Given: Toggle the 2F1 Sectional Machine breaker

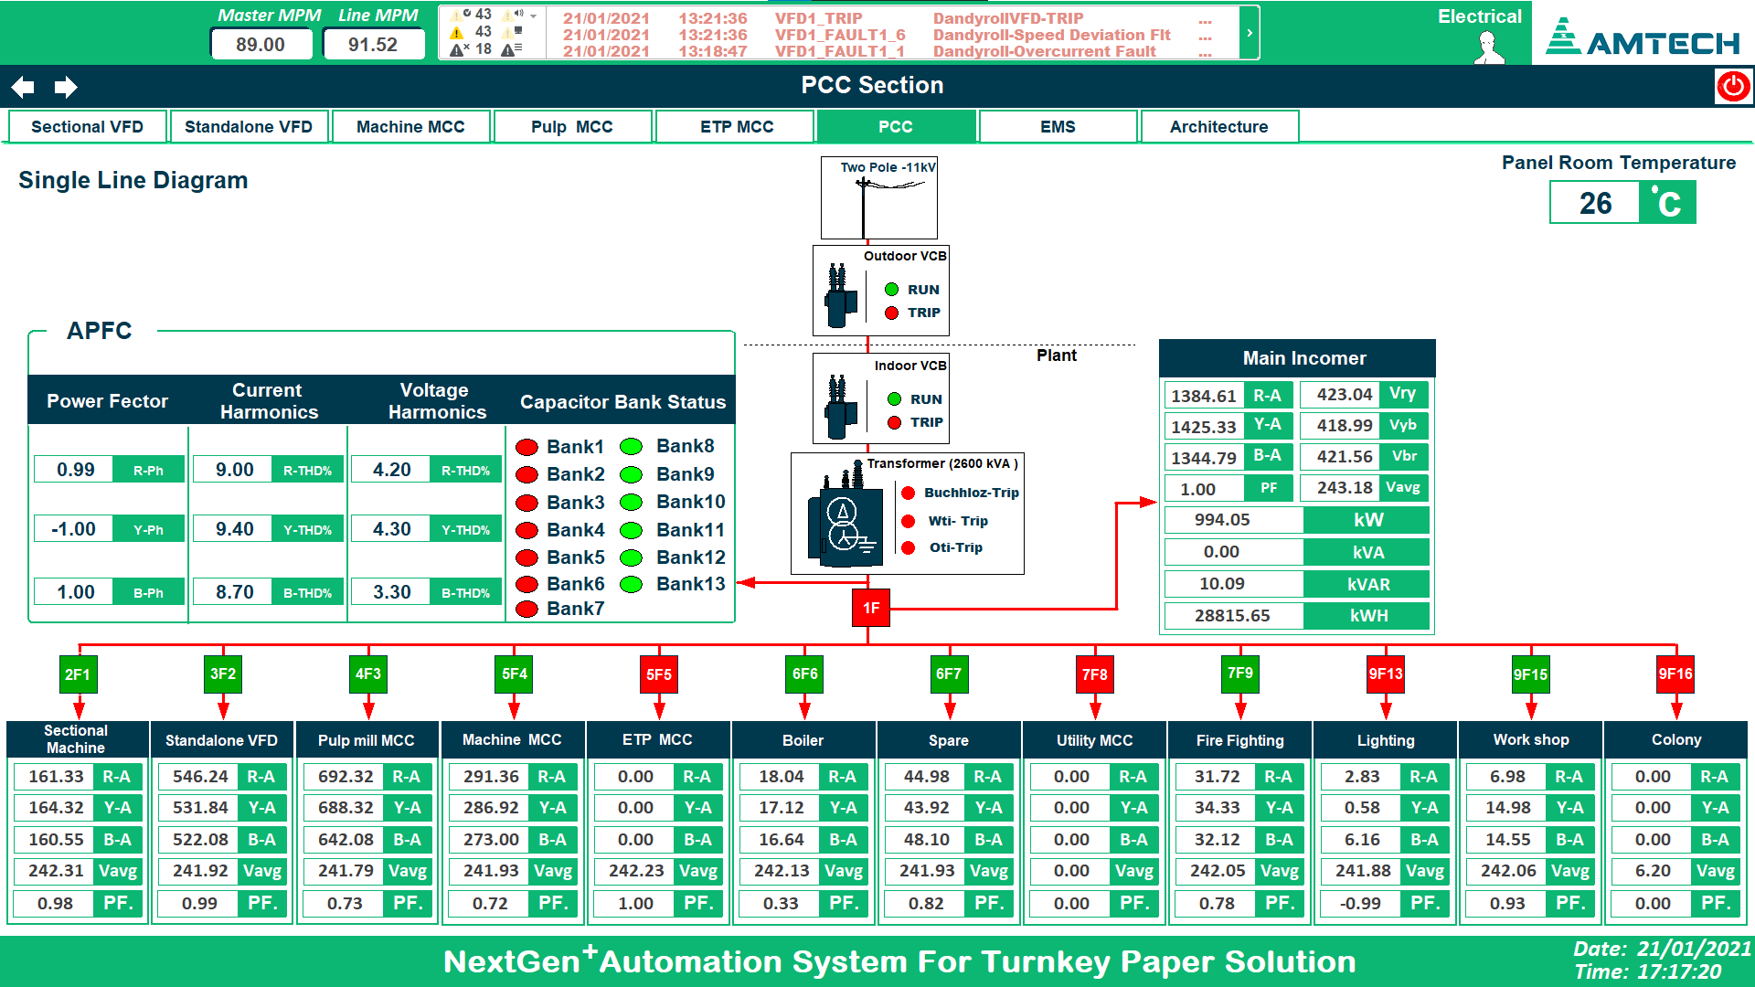Looking at the screenshot, I should click(x=78, y=674).
